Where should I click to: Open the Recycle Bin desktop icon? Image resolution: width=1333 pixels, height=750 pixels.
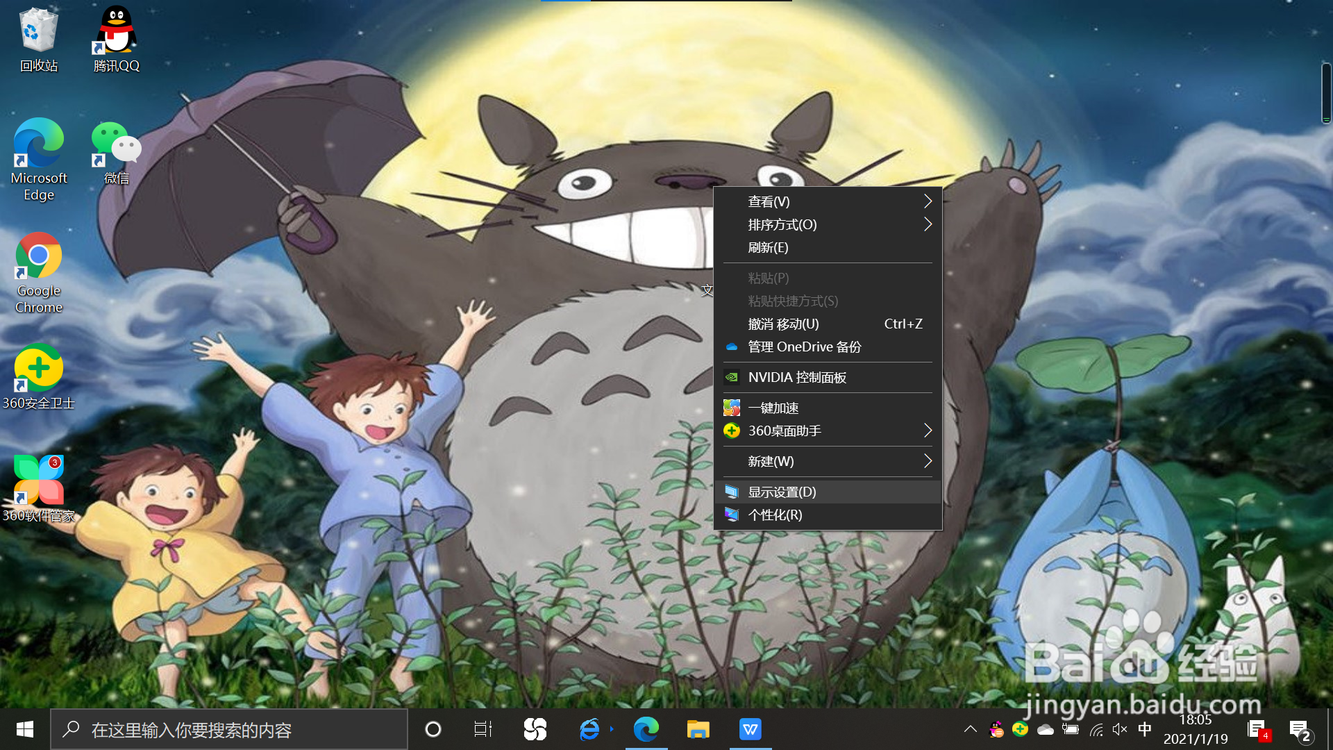coord(38,40)
